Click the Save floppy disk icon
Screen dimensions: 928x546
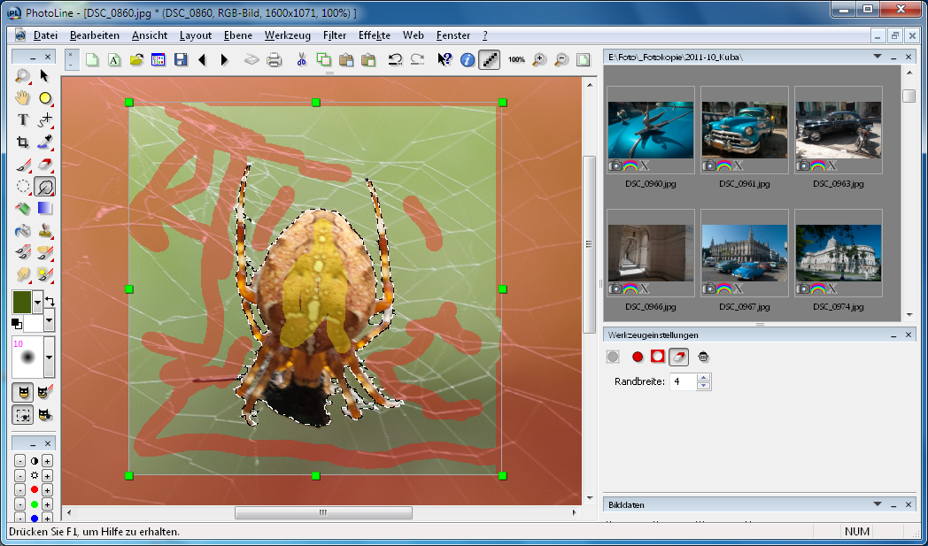pyautogui.click(x=182, y=60)
